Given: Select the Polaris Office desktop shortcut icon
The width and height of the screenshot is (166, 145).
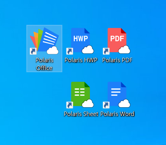Looking at the screenshot, I should pos(44,41).
